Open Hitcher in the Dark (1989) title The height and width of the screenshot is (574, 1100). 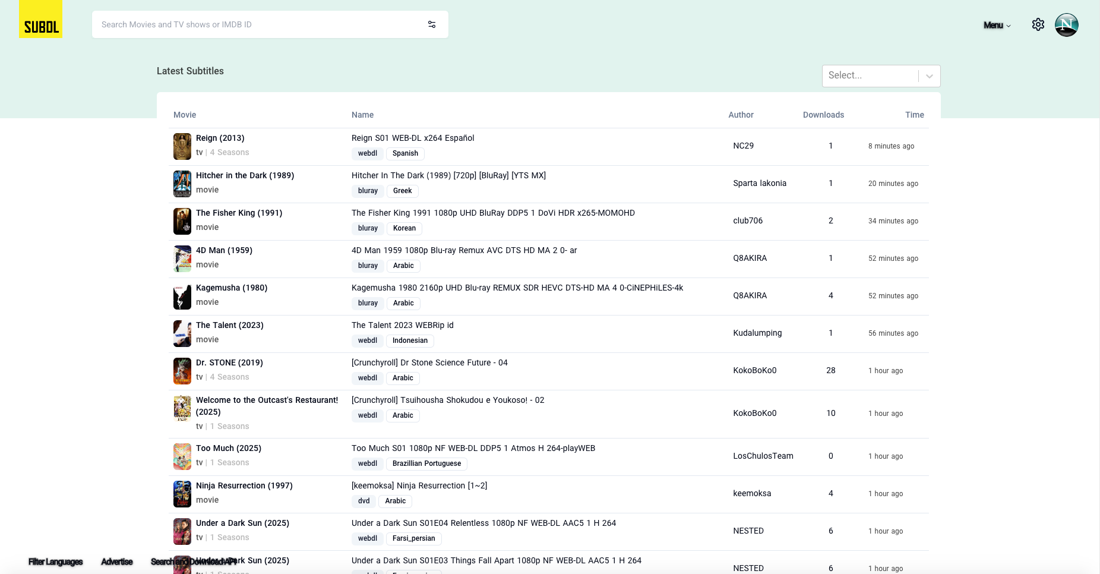click(245, 175)
